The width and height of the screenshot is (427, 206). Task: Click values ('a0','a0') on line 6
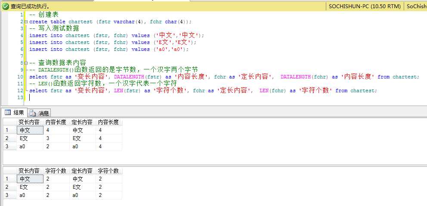[x=160, y=49]
